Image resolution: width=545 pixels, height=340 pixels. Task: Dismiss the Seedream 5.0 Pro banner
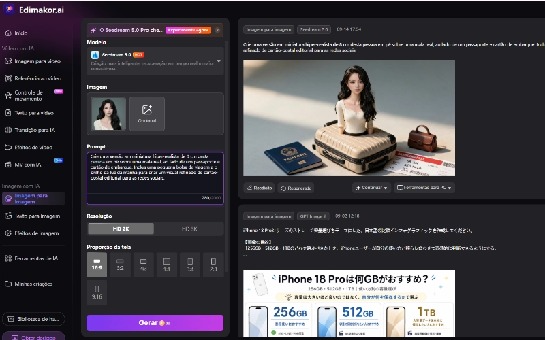217,30
